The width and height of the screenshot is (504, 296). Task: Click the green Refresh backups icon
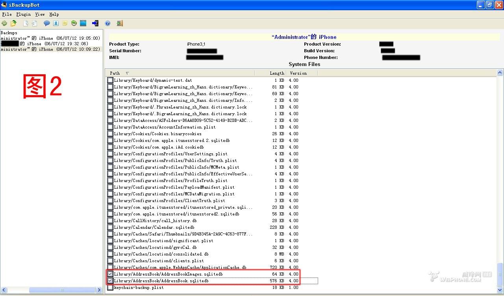[4, 24]
